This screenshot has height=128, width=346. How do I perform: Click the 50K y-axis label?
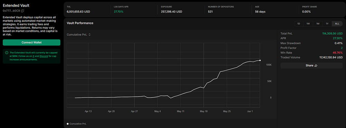coord(269,81)
